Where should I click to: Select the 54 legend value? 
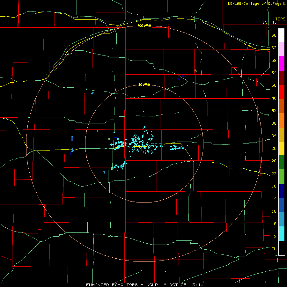click(x=274, y=73)
